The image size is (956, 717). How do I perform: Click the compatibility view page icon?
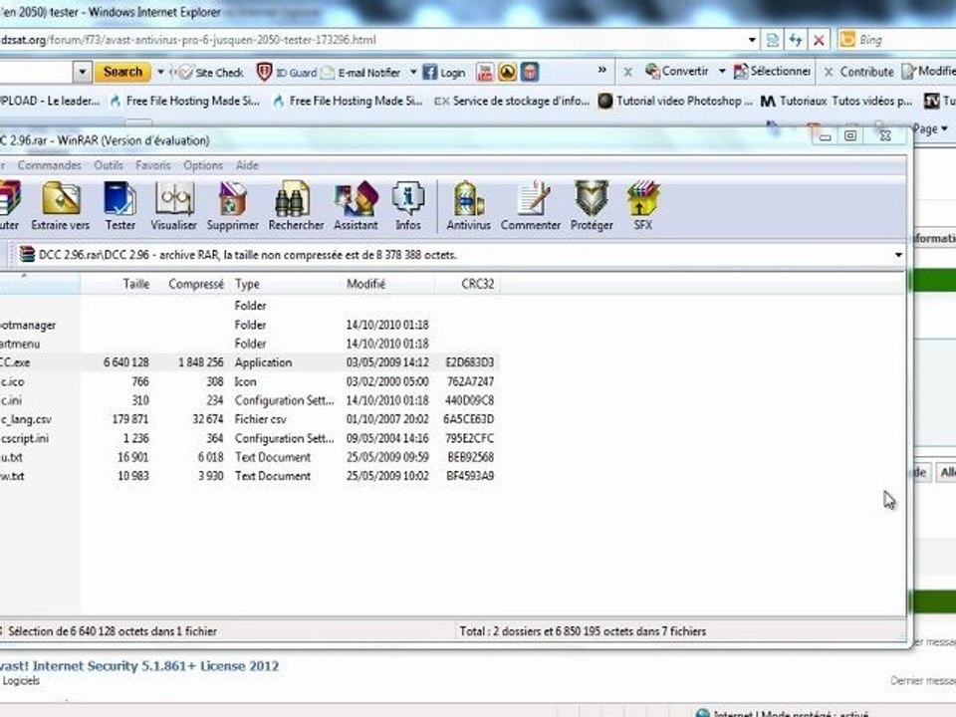pyautogui.click(x=772, y=40)
